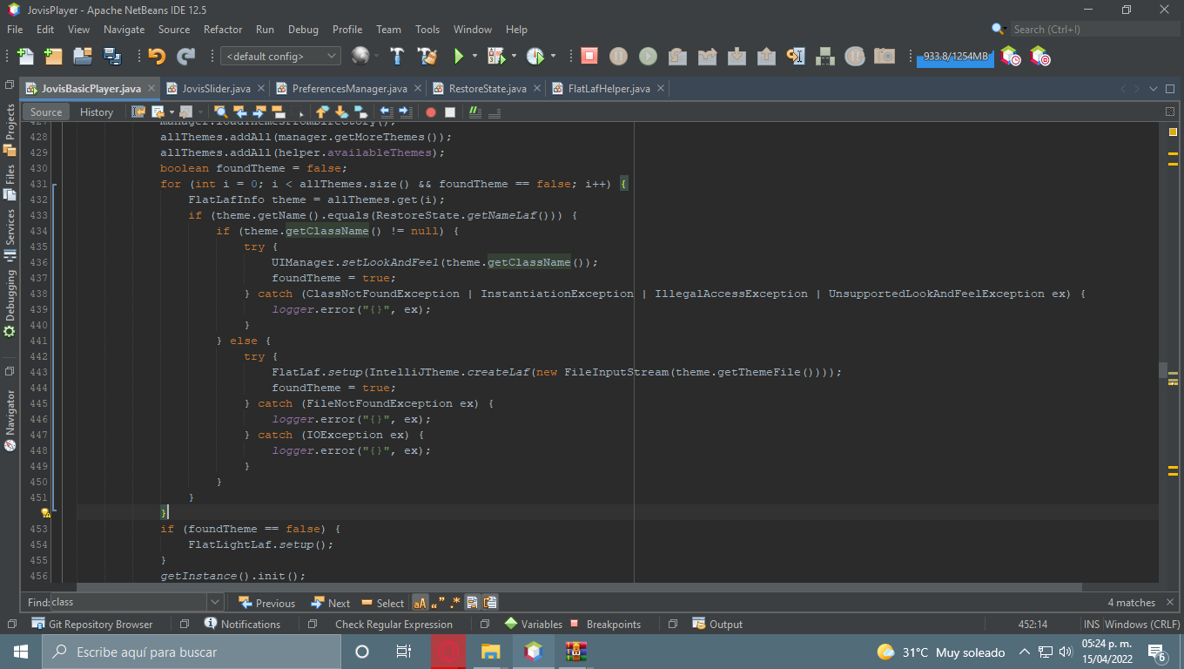The width and height of the screenshot is (1184, 669).
Task: Click the Next button in find bar
Action: coord(331,603)
